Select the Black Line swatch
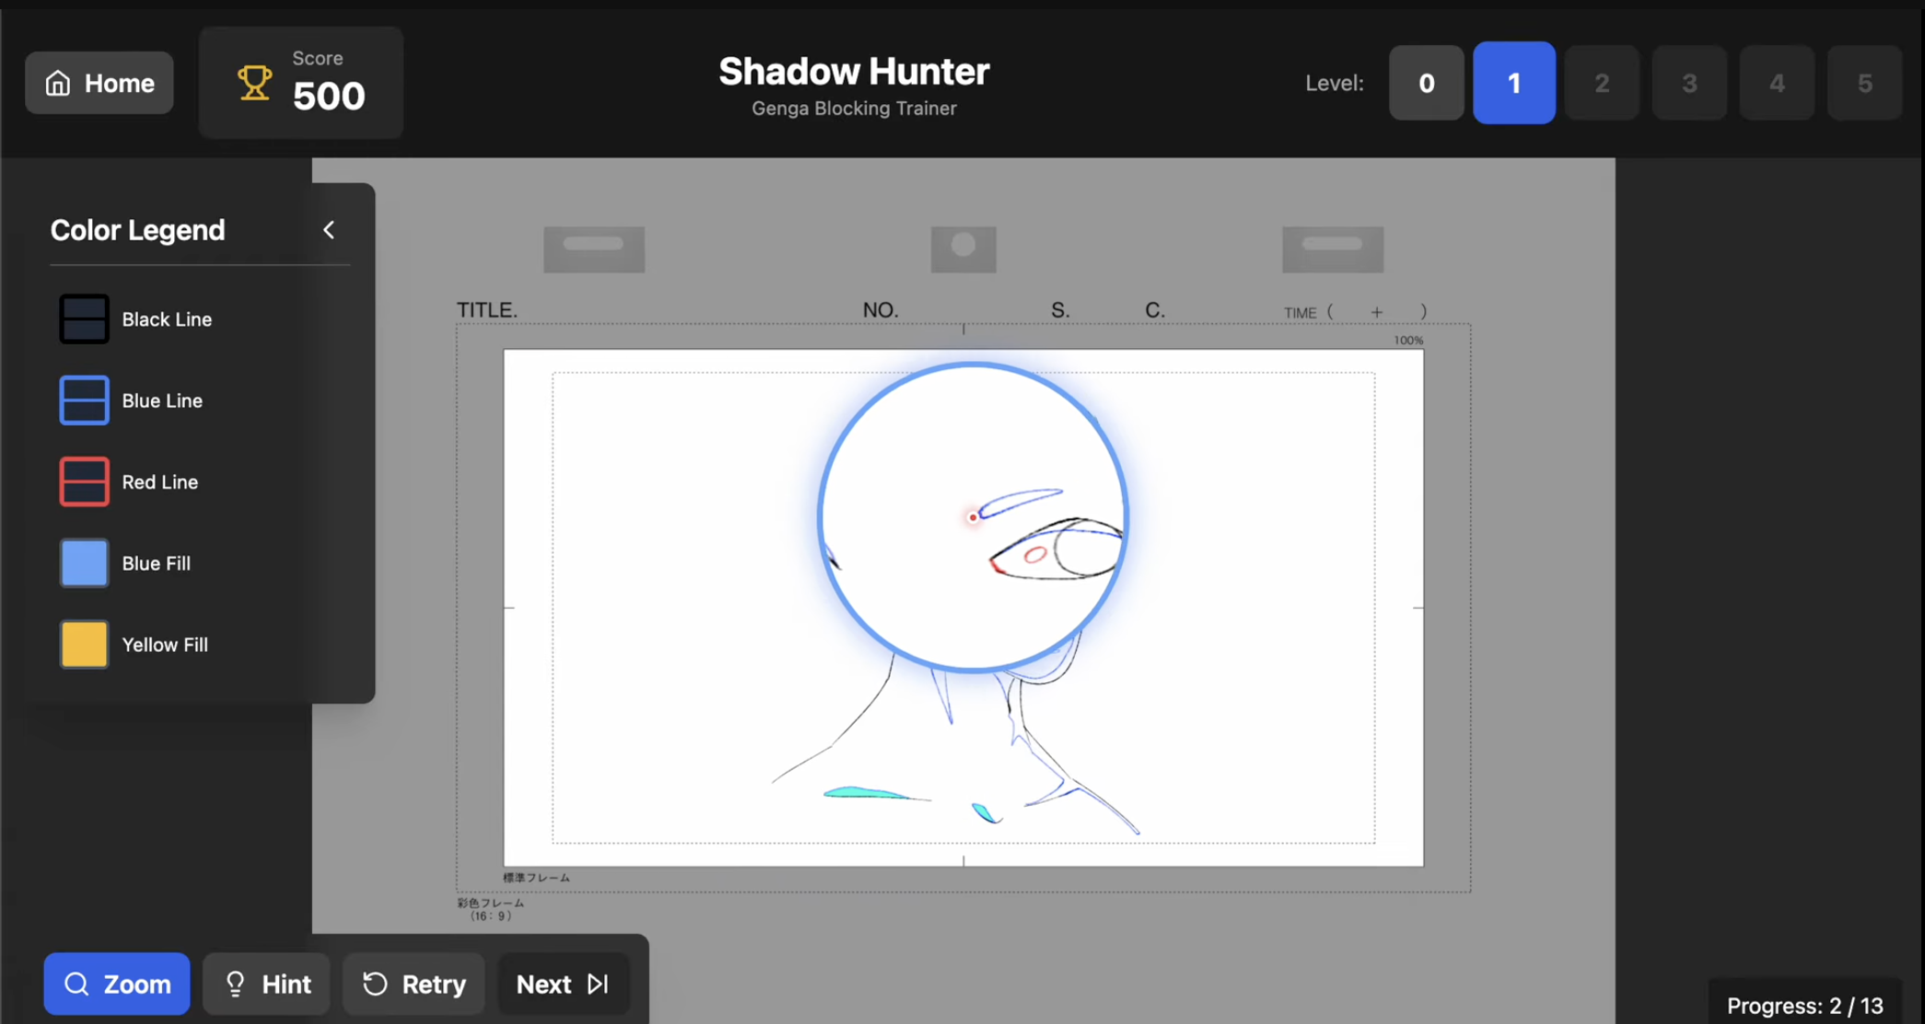This screenshot has height=1024, width=1925. pos(84,319)
